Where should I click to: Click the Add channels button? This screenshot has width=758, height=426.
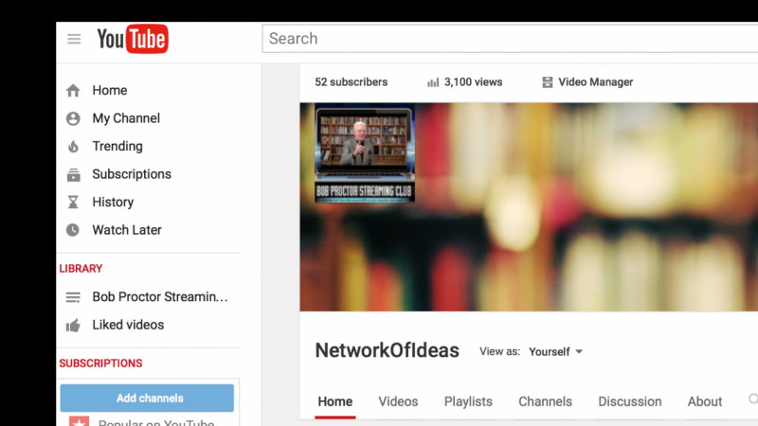pyautogui.click(x=147, y=398)
